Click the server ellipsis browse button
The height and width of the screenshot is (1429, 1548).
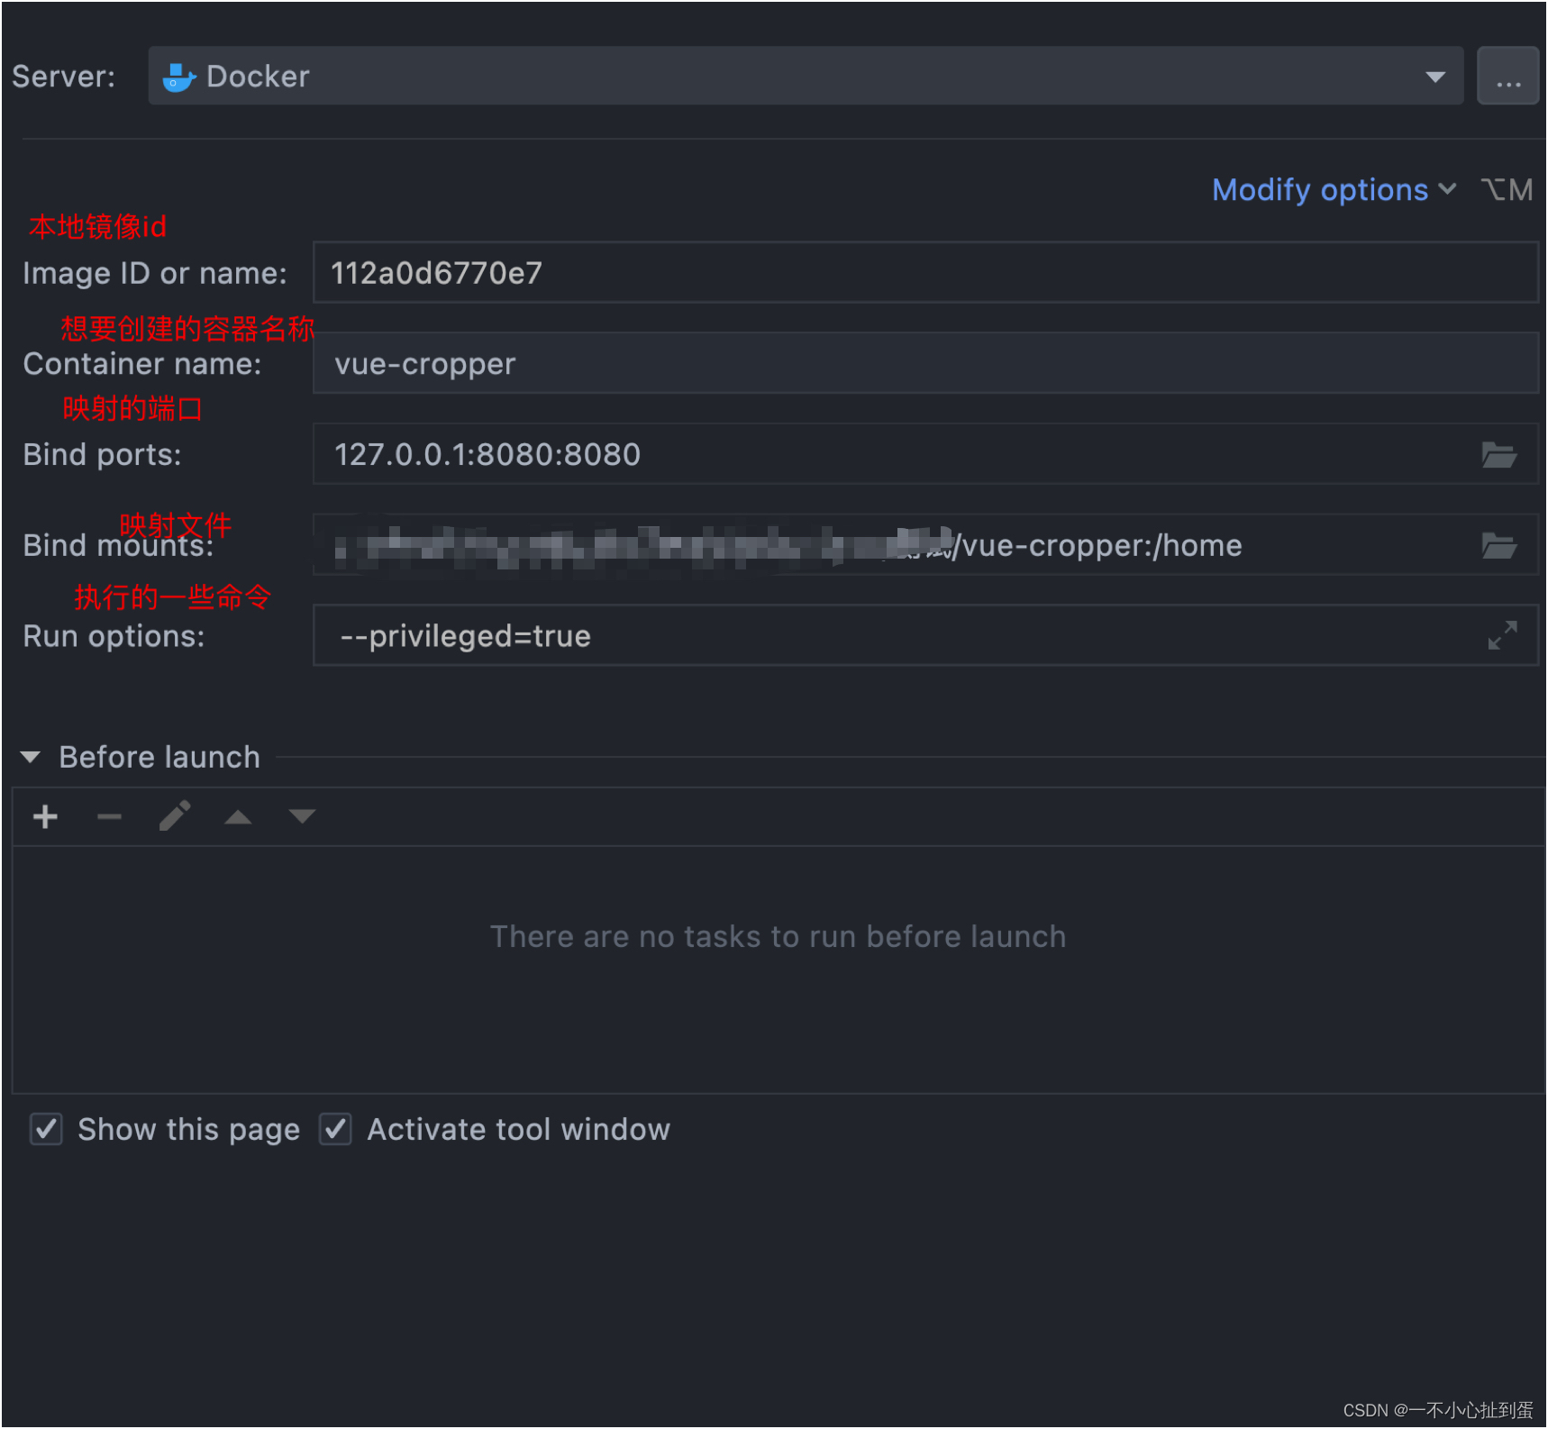tap(1507, 77)
